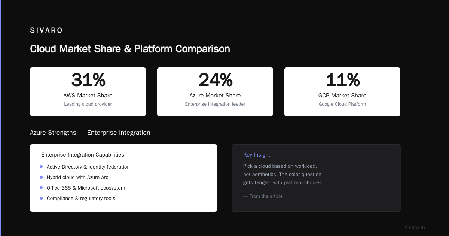Click the AWS Market Share label
This screenshot has height=236, width=449.
pos(88,96)
